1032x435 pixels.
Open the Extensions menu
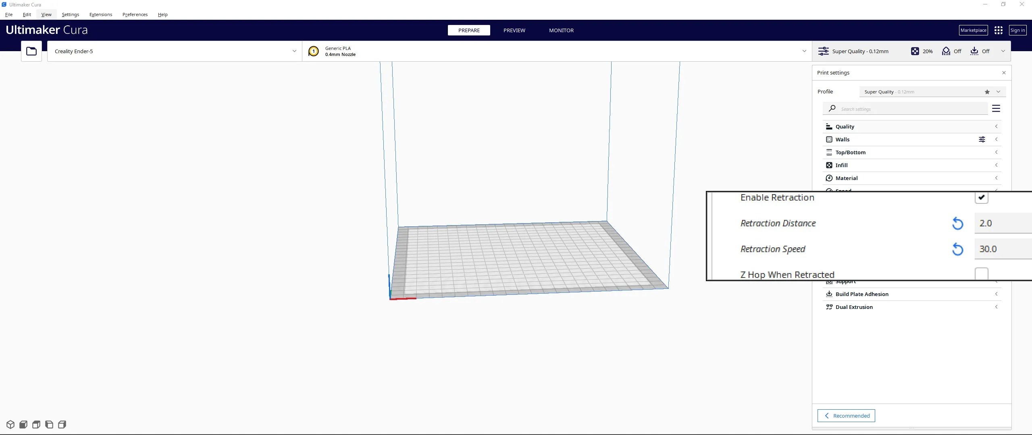coord(101,14)
